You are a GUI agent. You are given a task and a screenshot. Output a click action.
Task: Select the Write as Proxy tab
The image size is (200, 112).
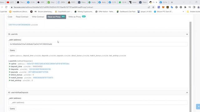77,17
